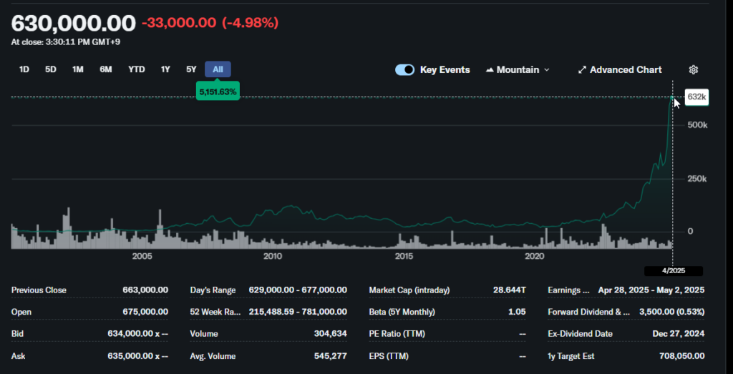The height and width of the screenshot is (374, 733).
Task: Select the 5D time range
Action: coord(51,69)
